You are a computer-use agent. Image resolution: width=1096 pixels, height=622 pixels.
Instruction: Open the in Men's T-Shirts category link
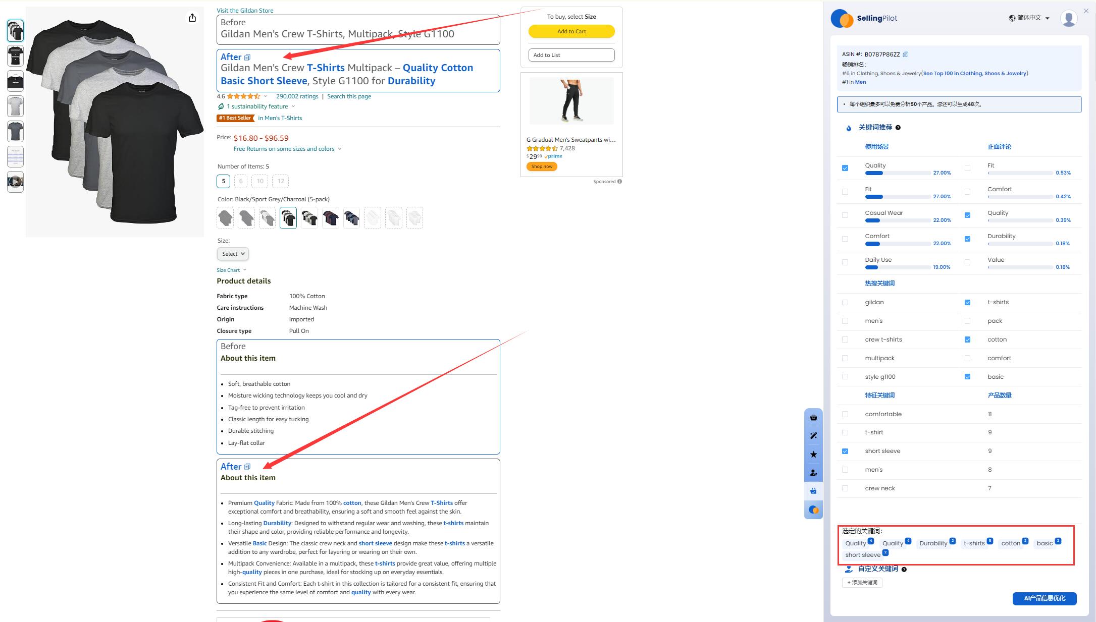pos(280,118)
